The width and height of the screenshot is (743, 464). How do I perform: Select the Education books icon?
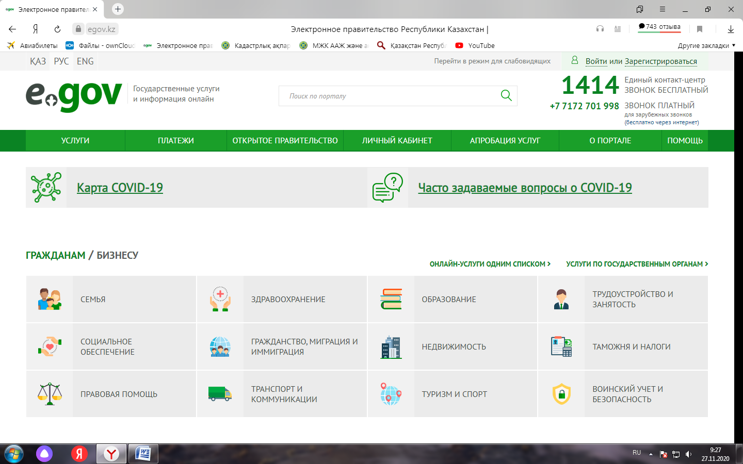coord(391,300)
